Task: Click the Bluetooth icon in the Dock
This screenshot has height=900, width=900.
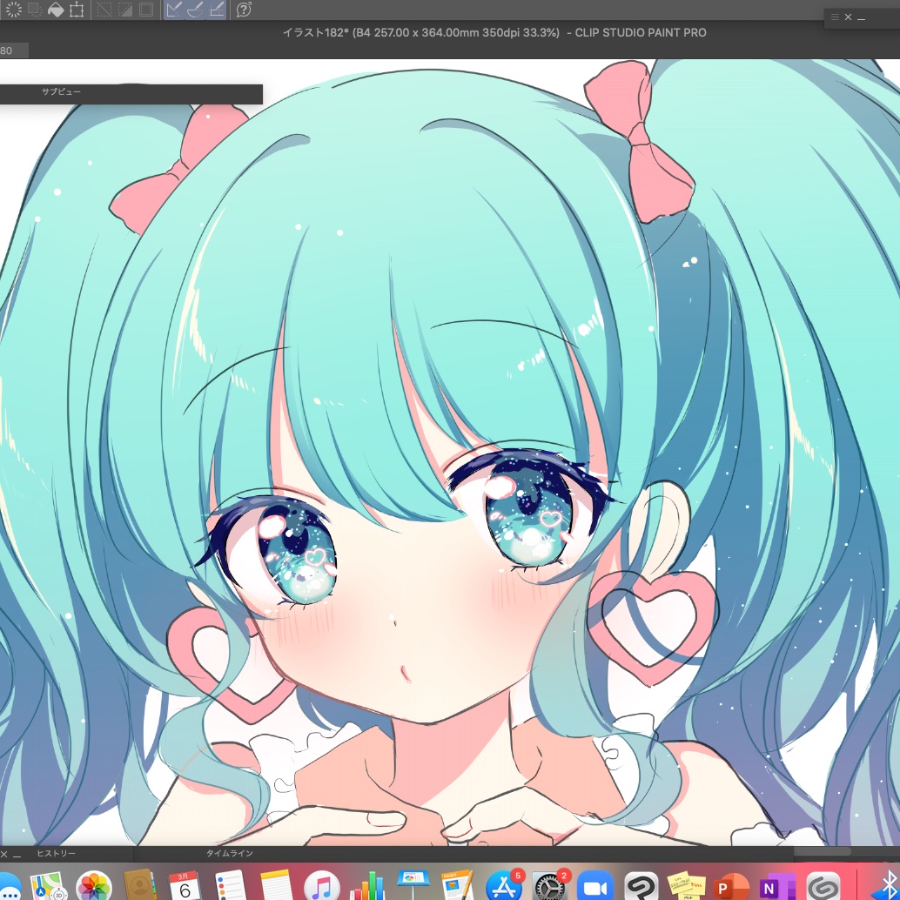Action: click(x=888, y=886)
